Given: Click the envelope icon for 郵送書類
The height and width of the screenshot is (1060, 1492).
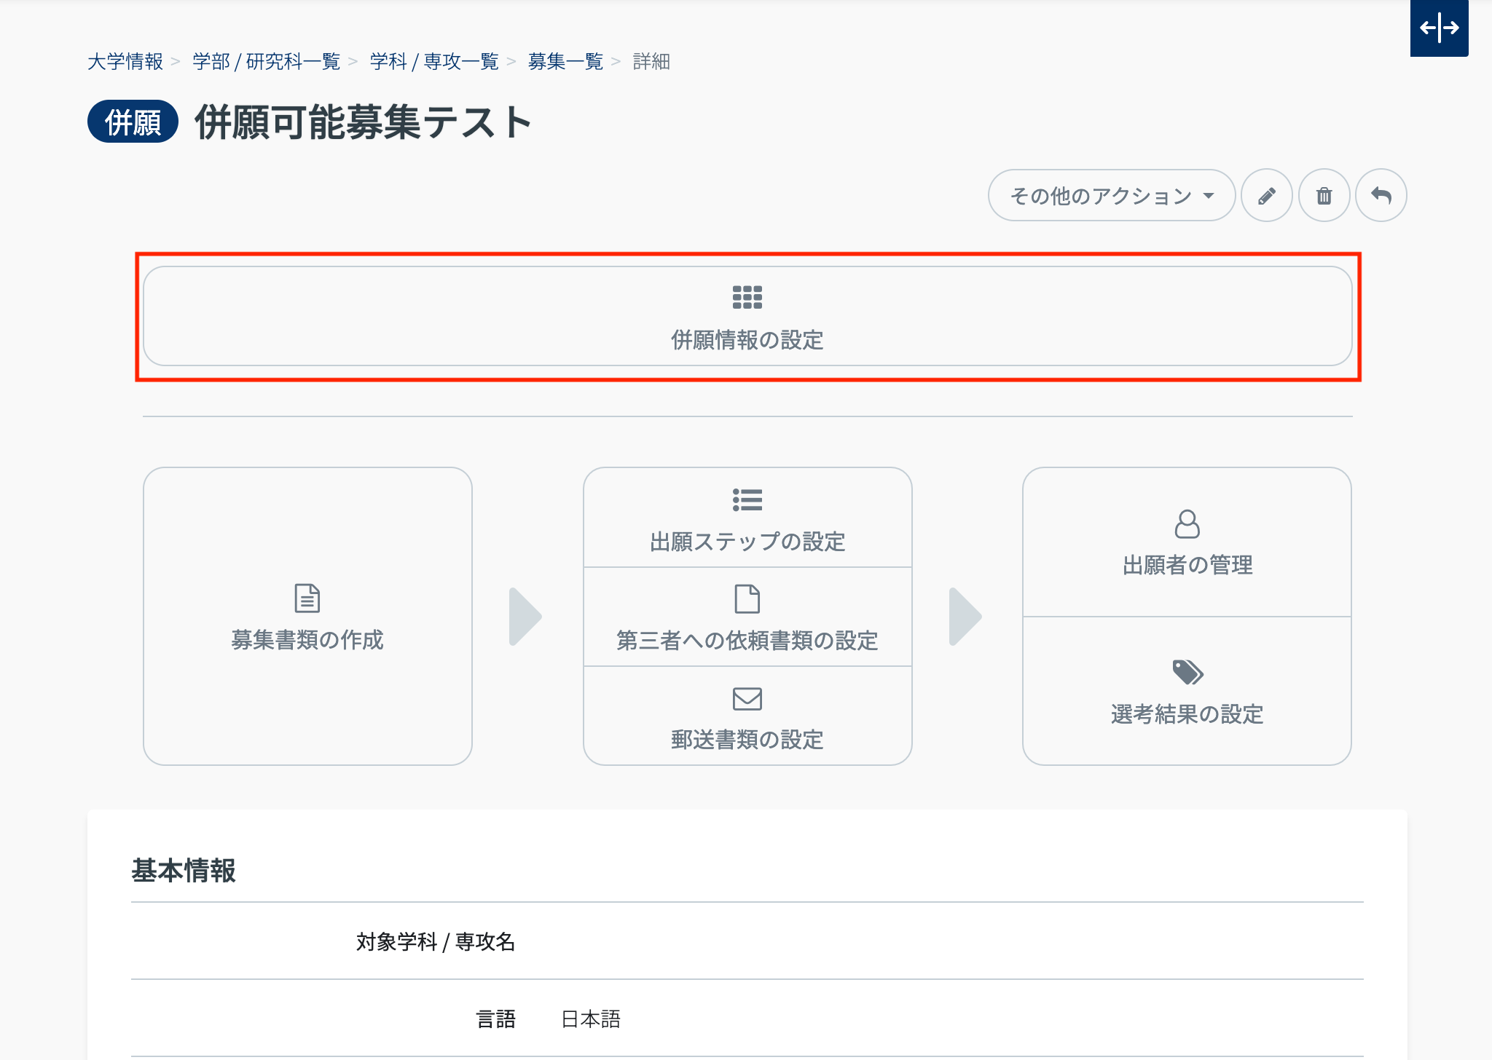Looking at the screenshot, I should pyautogui.click(x=747, y=699).
